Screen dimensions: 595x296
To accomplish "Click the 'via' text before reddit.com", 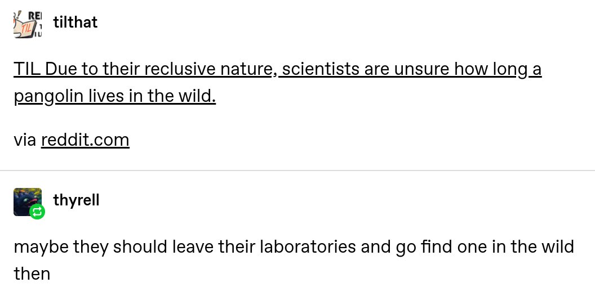I will click(x=25, y=140).
